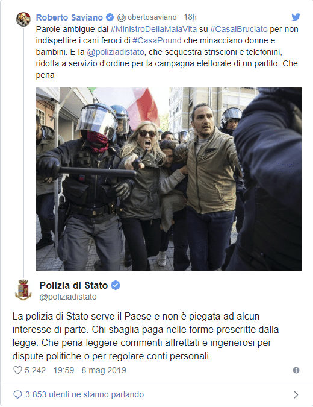
Task: Open the 18h timestamp of quoted tweet
Action: point(190,17)
